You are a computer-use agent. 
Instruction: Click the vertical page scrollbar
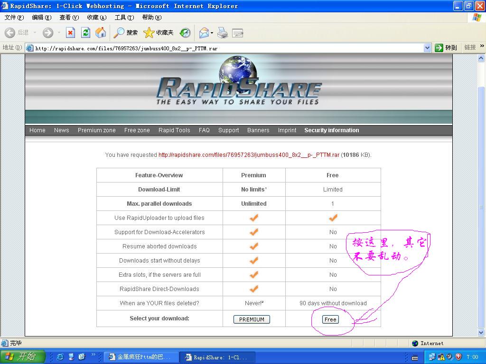pyautogui.click(x=482, y=190)
